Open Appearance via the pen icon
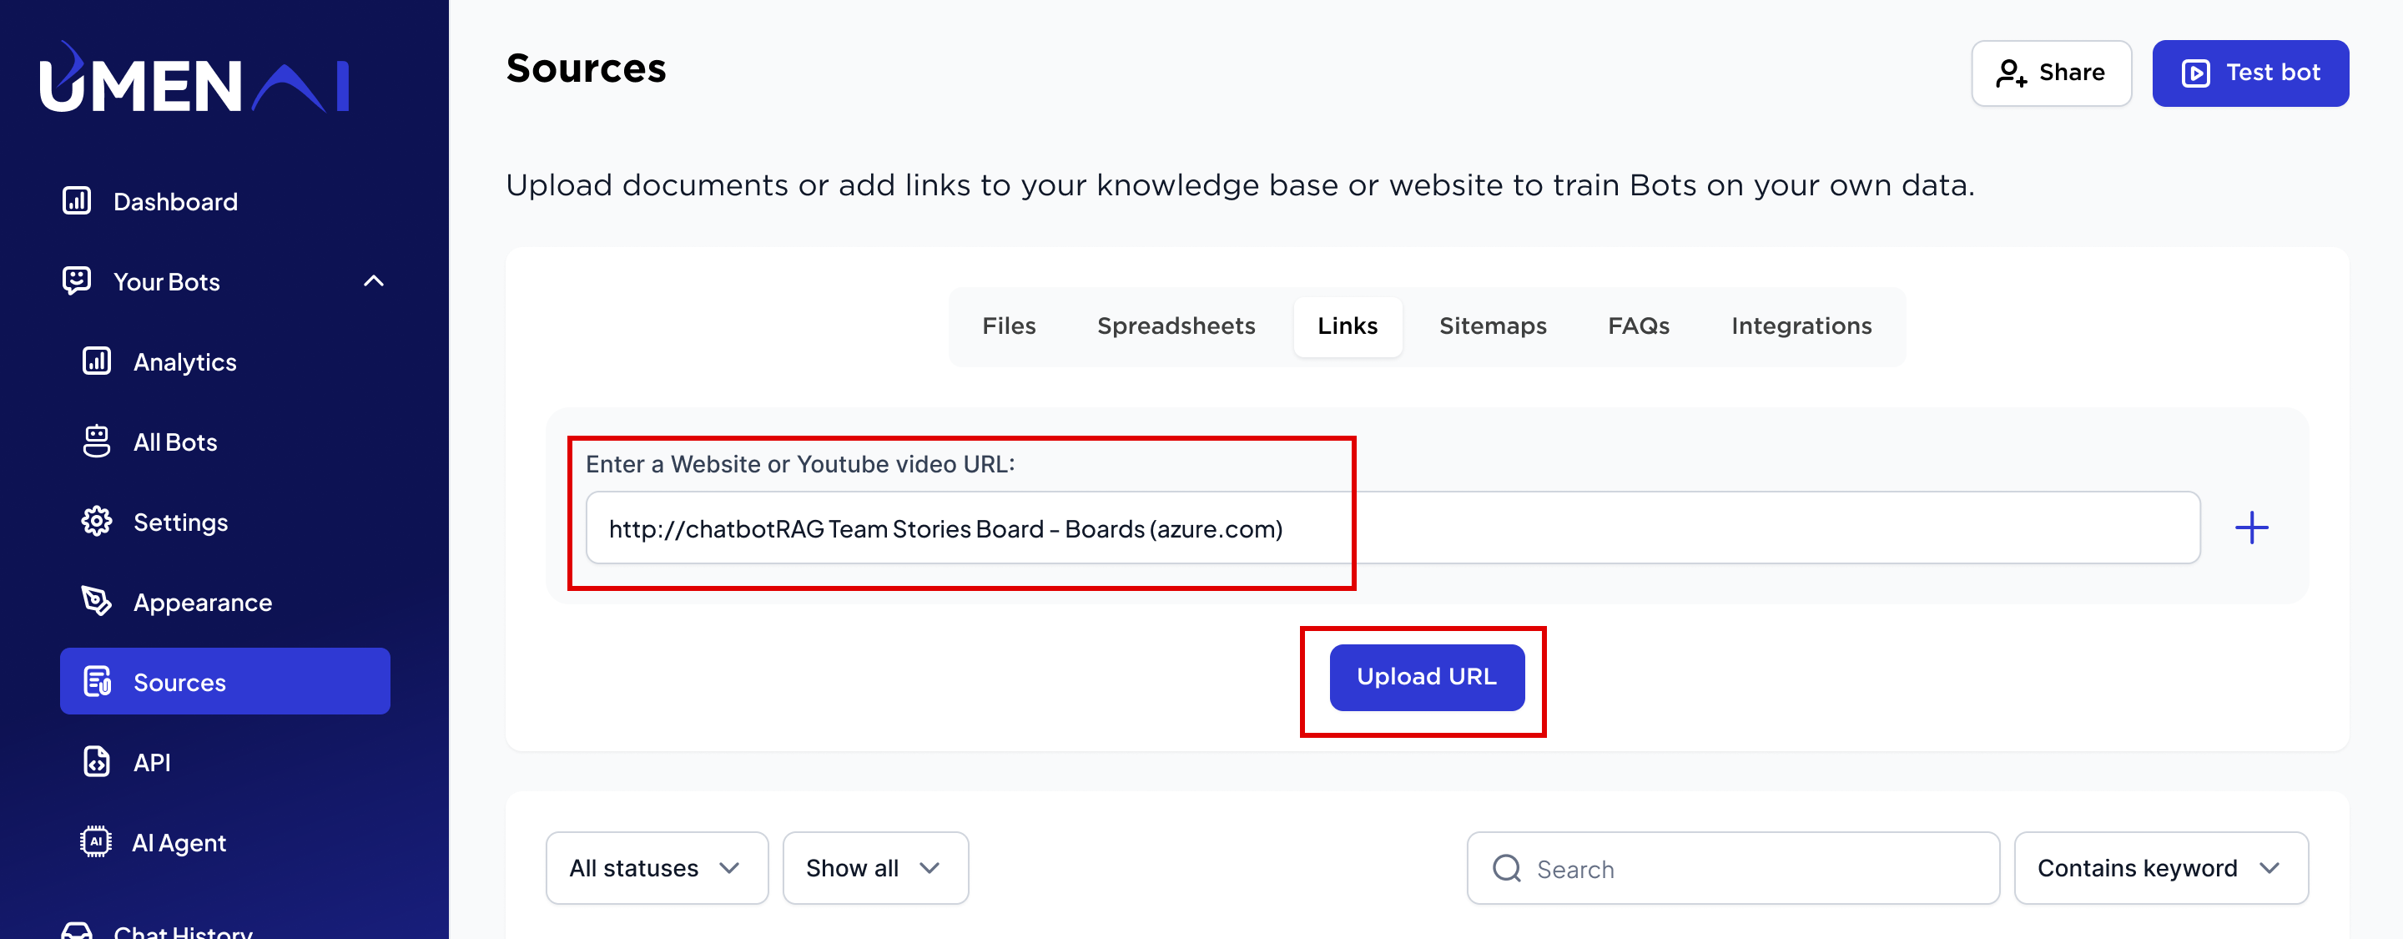The height and width of the screenshot is (939, 2403). pyautogui.click(x=96, y=601)
